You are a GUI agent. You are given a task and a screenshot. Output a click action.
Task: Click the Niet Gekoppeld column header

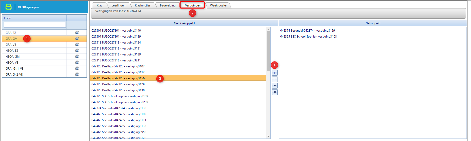tap(184, 23)
